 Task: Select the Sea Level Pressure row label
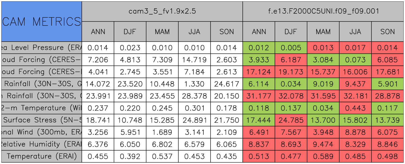(x=42, y=48)
